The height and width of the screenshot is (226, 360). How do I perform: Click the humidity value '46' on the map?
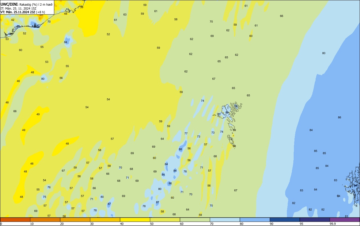(18, 81)
